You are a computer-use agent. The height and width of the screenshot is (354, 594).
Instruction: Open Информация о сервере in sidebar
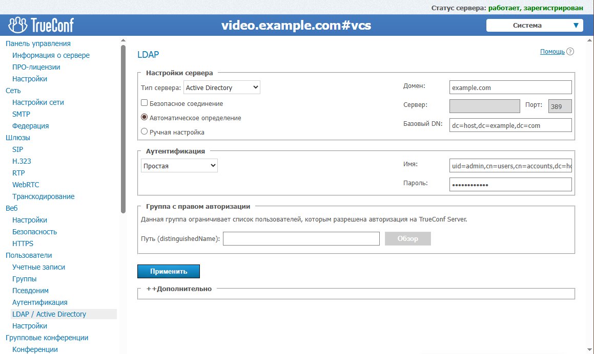[x=51, y=55]
